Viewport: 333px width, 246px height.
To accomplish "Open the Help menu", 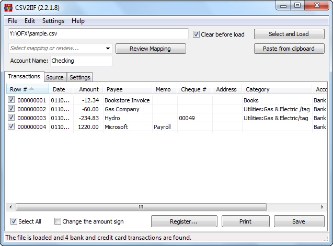I will pyautogui.click(x=78, y=21).
